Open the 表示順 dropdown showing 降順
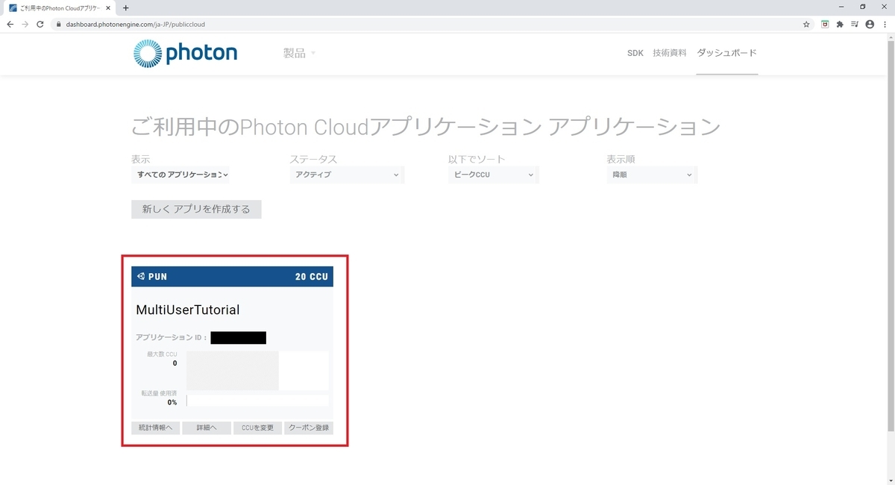Screen dimensions: 895x485 coord(652,175)
